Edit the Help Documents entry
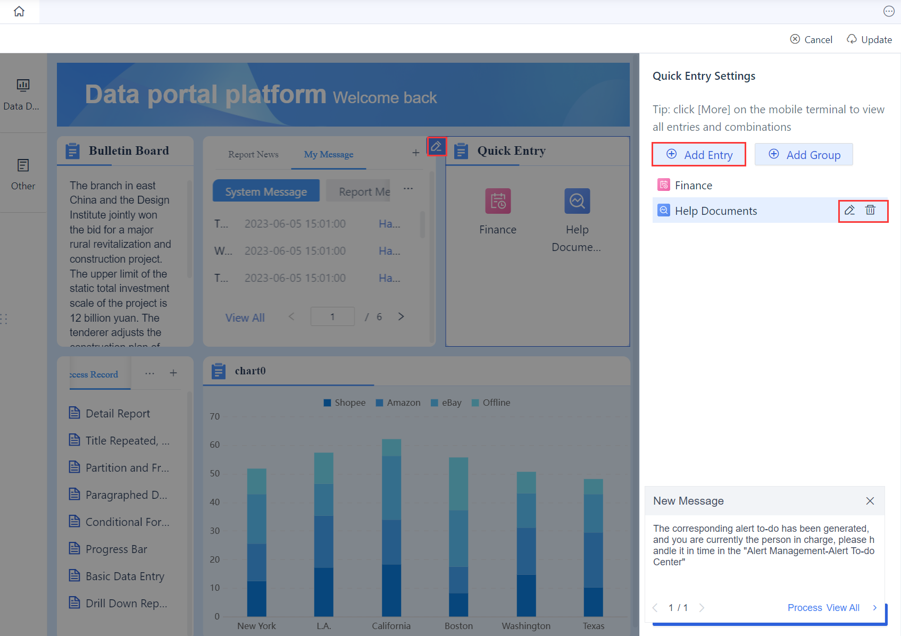The image size is (901, 636). 849,210
